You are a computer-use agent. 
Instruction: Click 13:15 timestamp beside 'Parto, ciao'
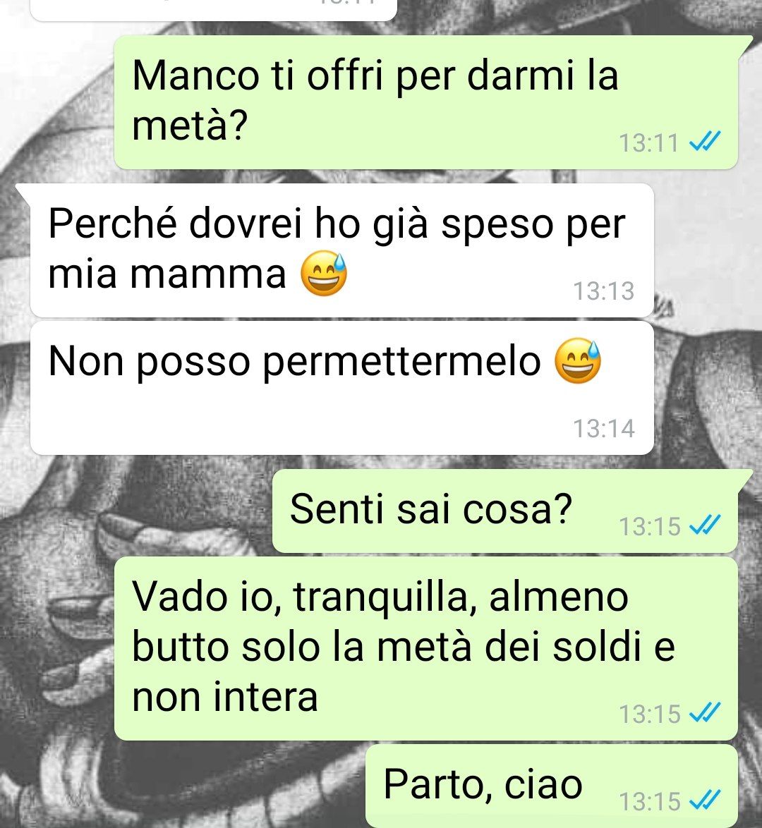[x=649, y=801]
